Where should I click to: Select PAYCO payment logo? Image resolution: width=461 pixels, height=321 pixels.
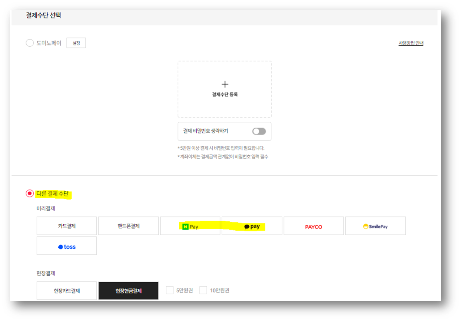[313, 227]
